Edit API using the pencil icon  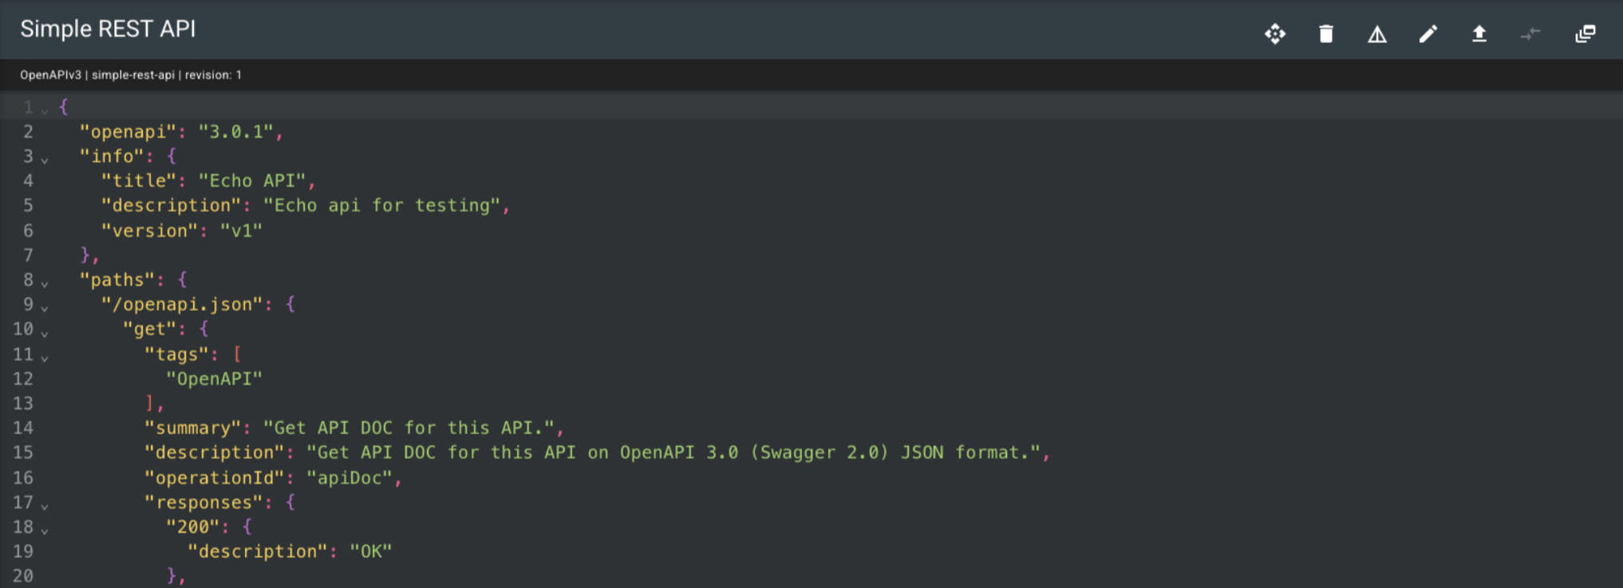(1428, 33)
